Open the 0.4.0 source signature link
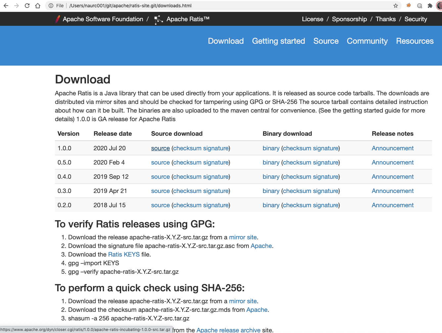Viewport: 442px width, 333px height. coord(216,177)
